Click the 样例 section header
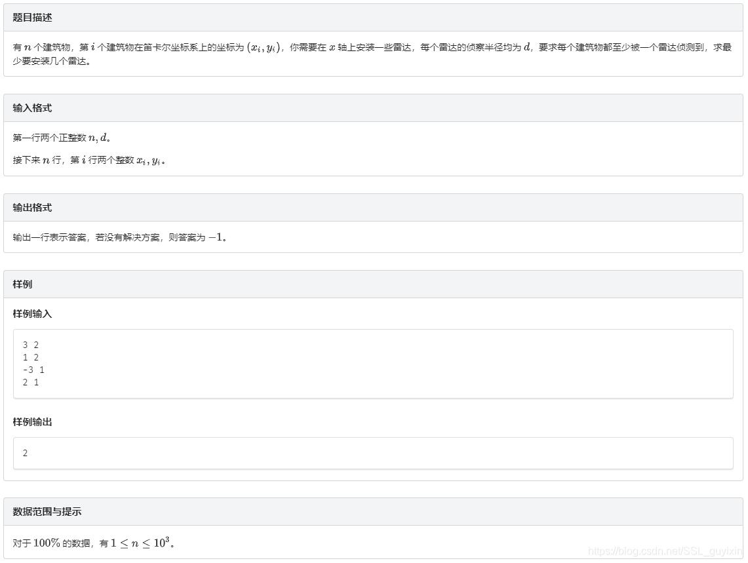The height and width of the screenshot is (563, 748). pos(22,284)
